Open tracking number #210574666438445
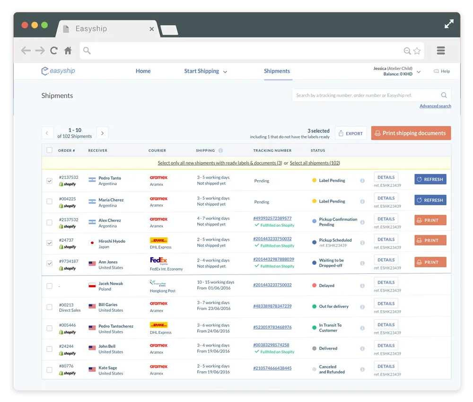The image size is (473, 402). click(272, 368)
